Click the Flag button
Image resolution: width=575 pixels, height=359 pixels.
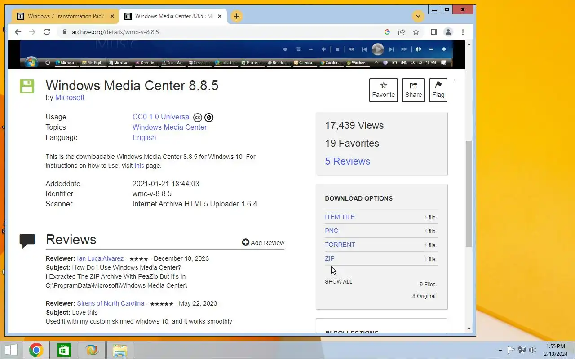438,90
